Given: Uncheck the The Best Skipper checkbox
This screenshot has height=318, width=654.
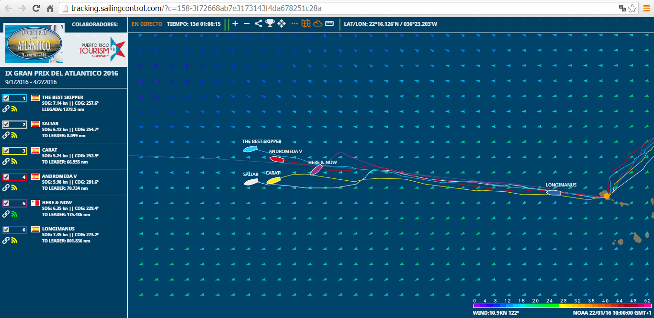Looking at the screenshot, I should coord(6,98).
